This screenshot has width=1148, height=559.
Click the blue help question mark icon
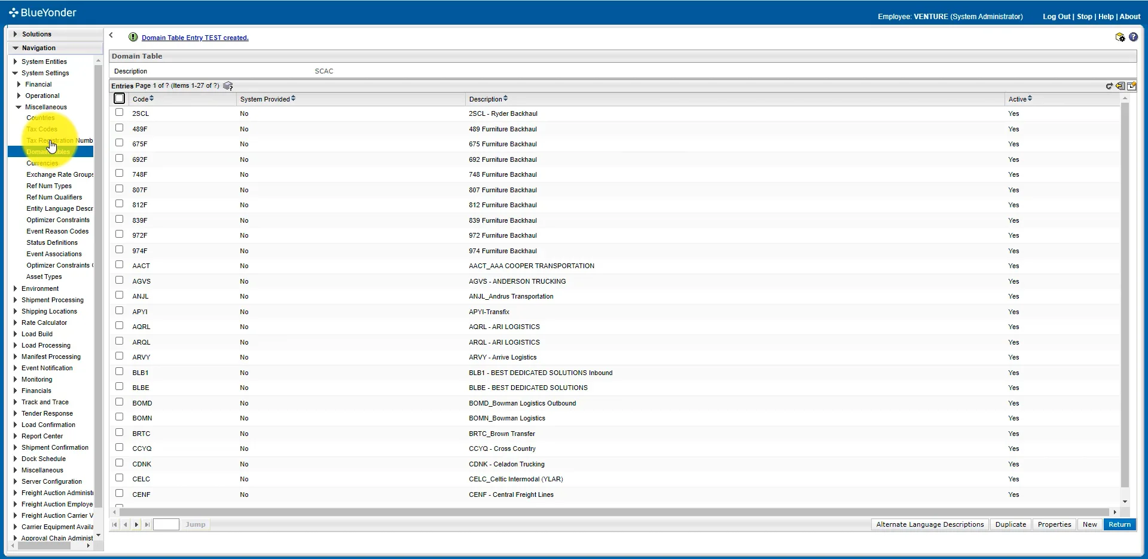pos(1133,37)
